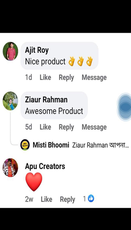Like the Apu Creators heart comment
This screenshot has width=131, height=230.
tap(47, 199)
